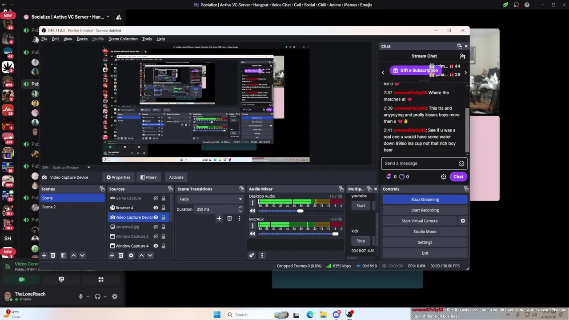Remove the scene transition with the trash icon

click(x=229, y=219)
